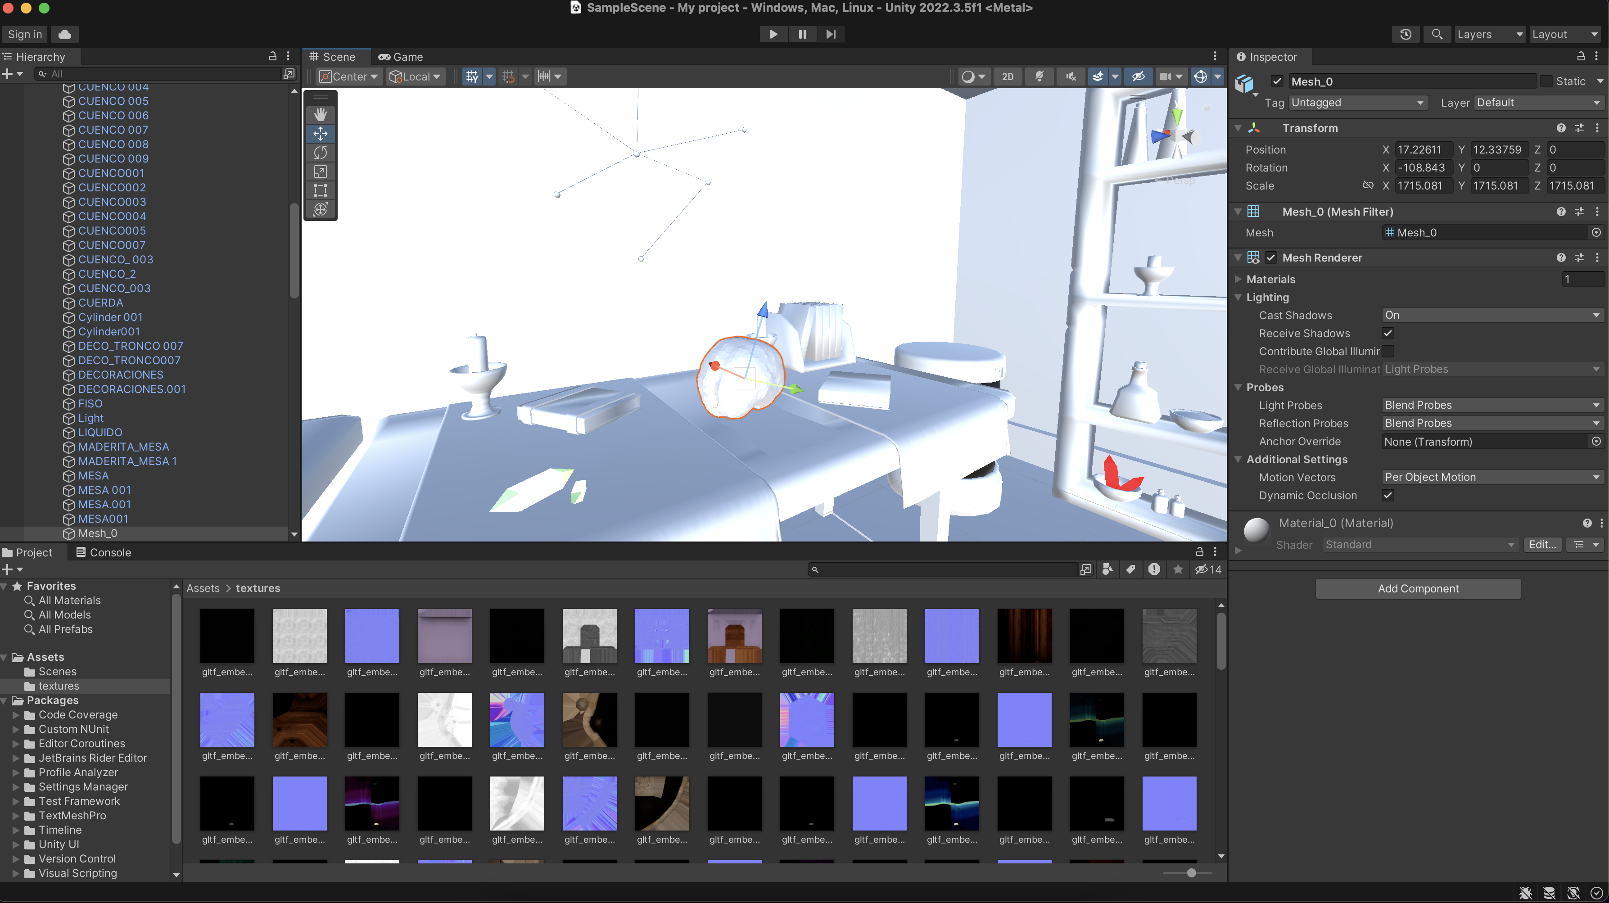Select the Scale tool in the scene toolbar
This screenshot has height=903, width=1609.
point(321,171)
